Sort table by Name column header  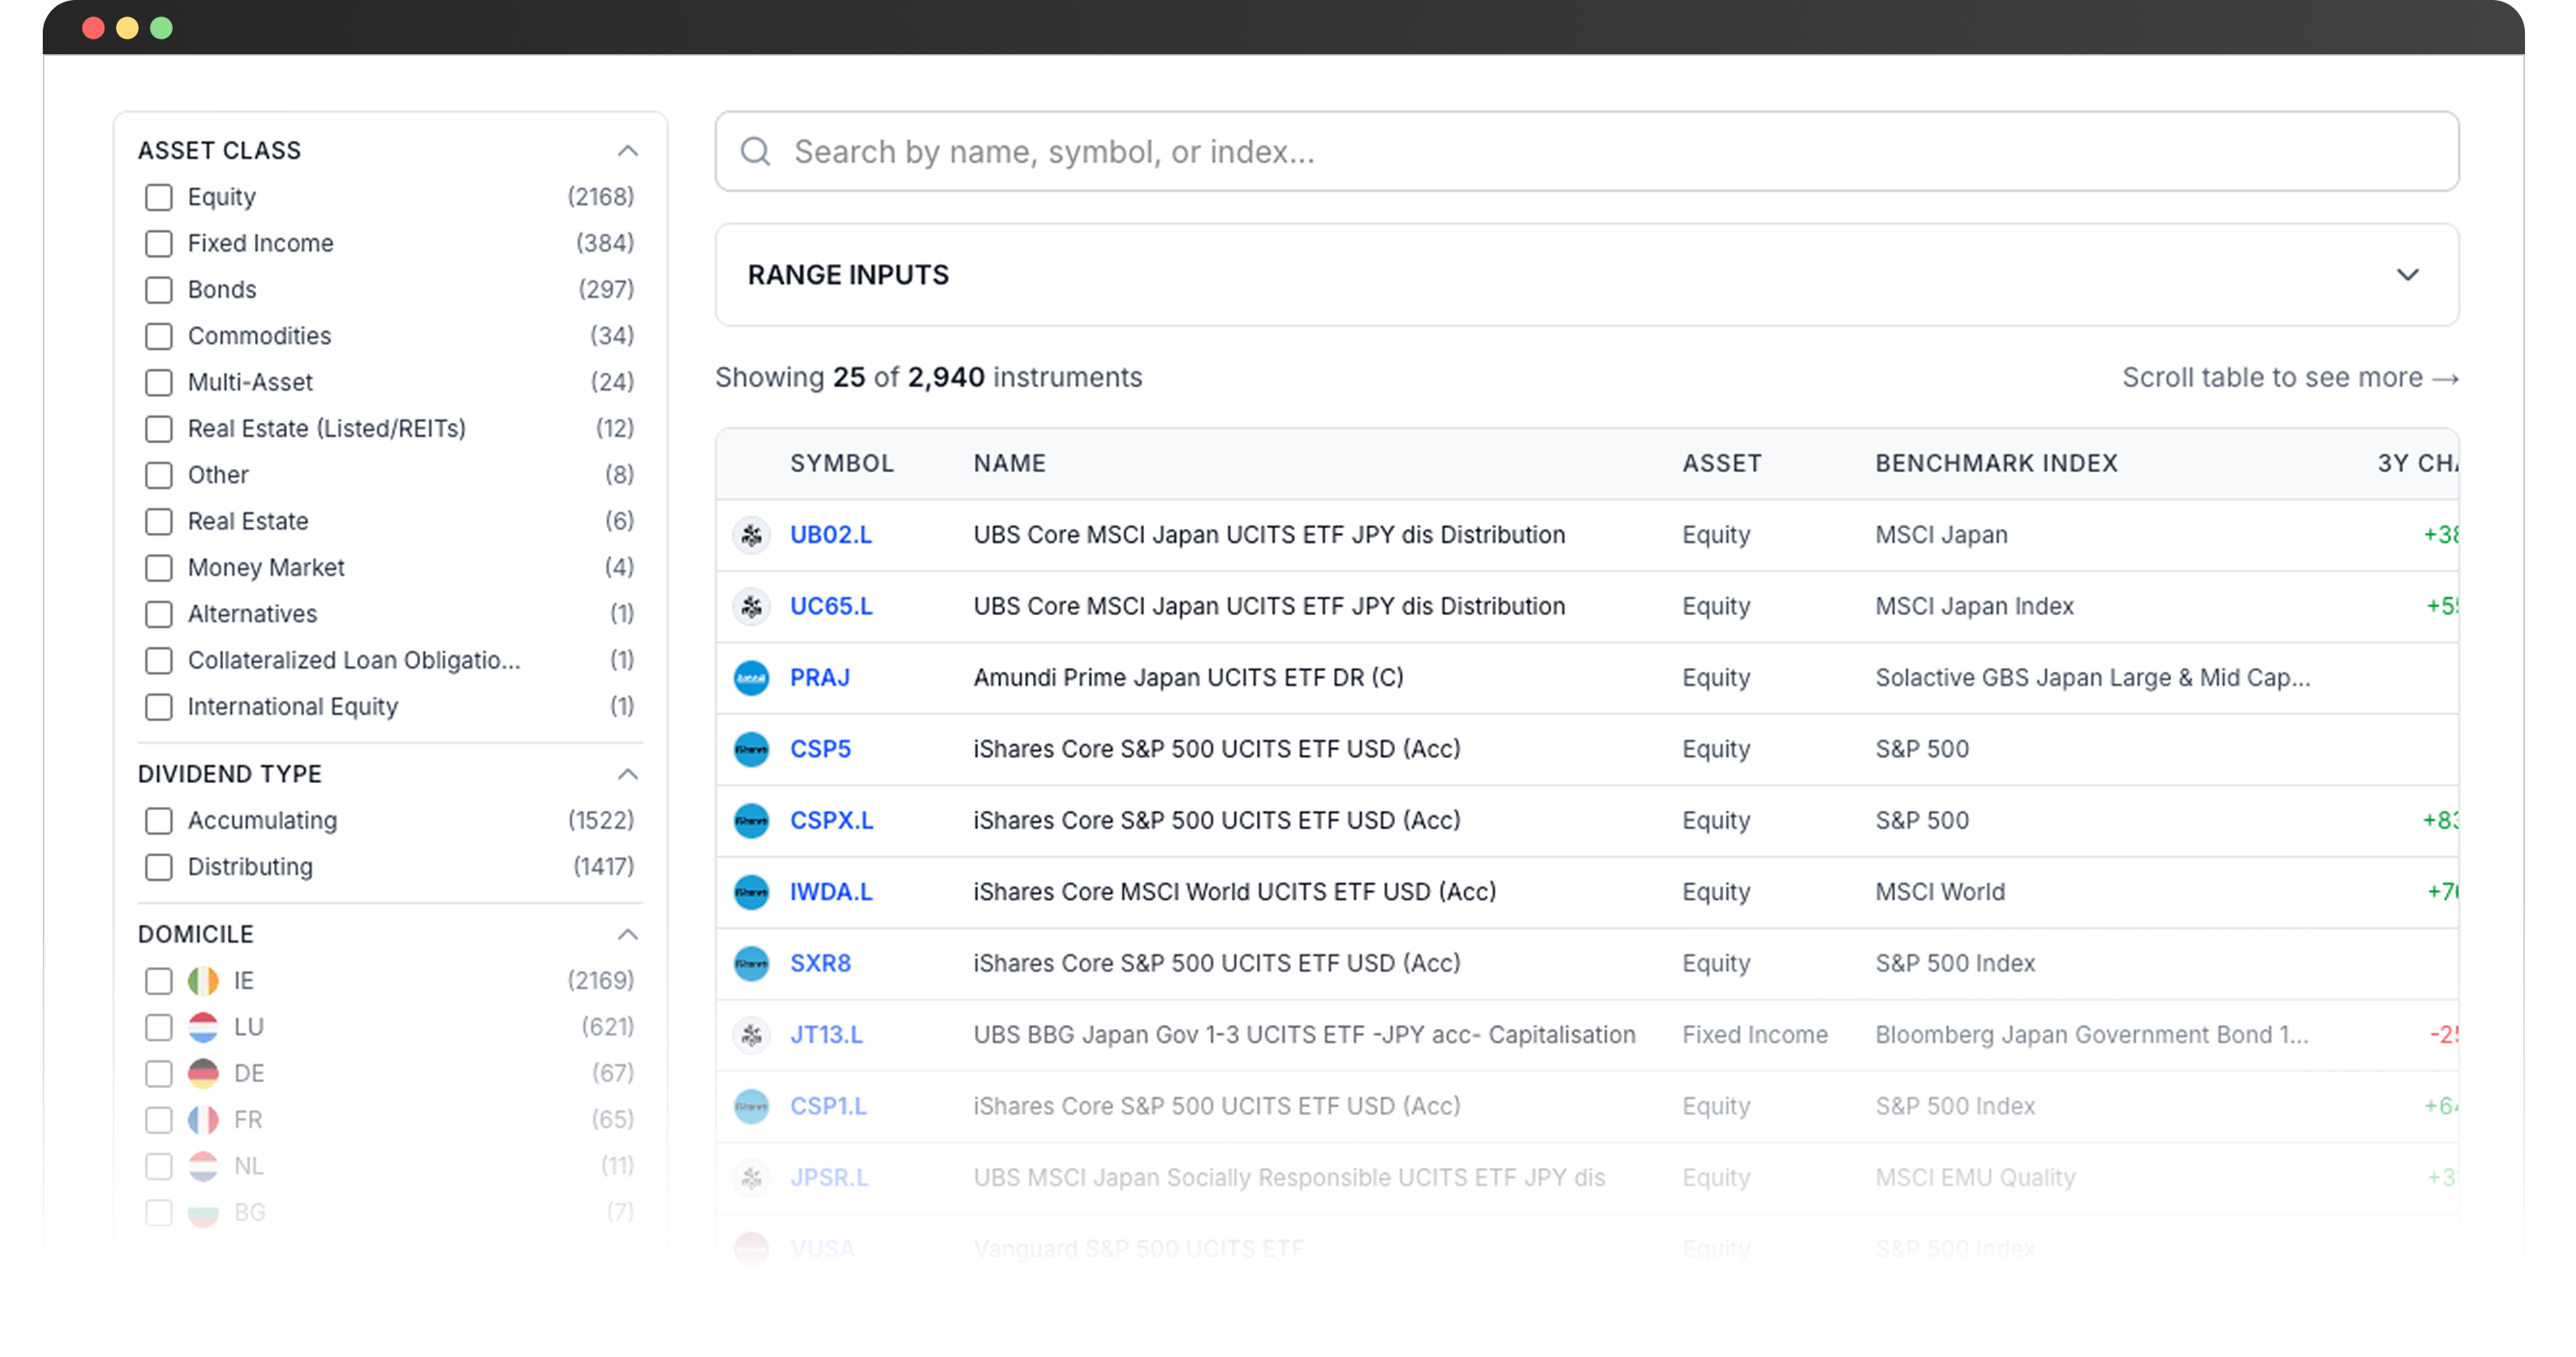pos(1010,464)
